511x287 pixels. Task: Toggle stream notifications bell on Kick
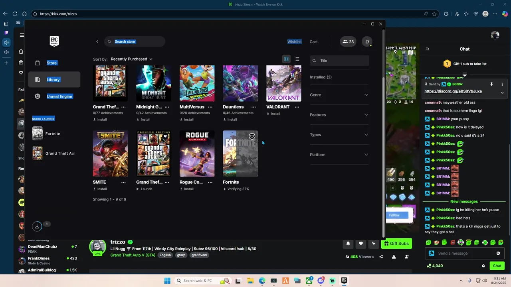click(348, 244)
